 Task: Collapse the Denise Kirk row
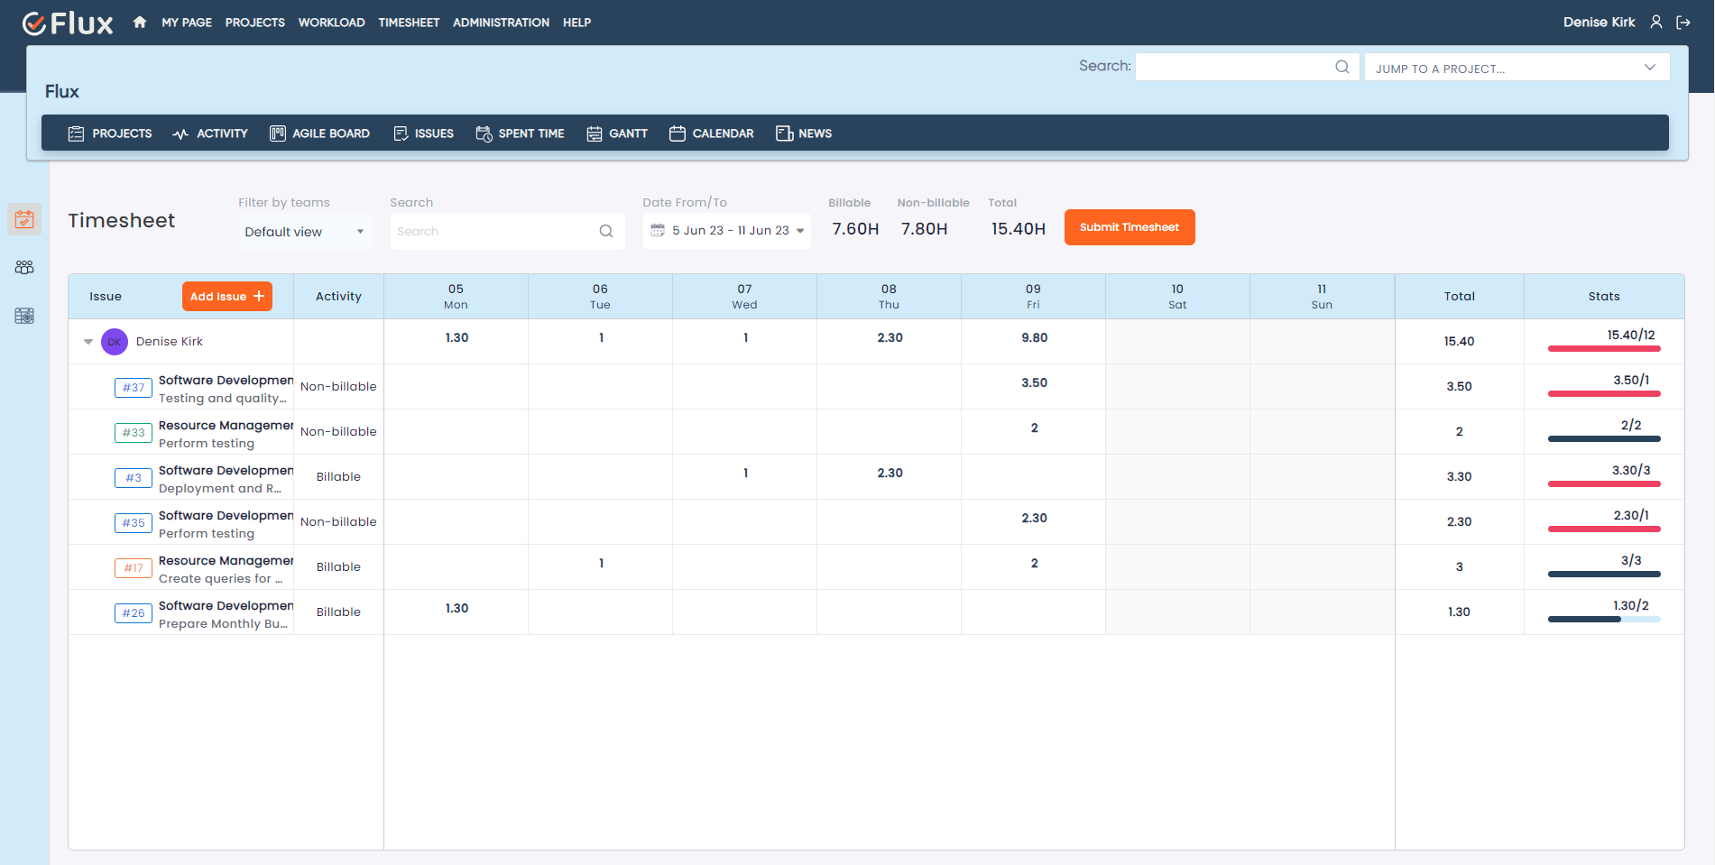[x=88, y=341]
